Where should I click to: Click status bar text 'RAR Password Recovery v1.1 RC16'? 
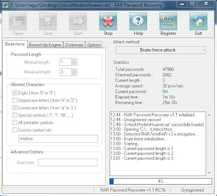(133, 190)
